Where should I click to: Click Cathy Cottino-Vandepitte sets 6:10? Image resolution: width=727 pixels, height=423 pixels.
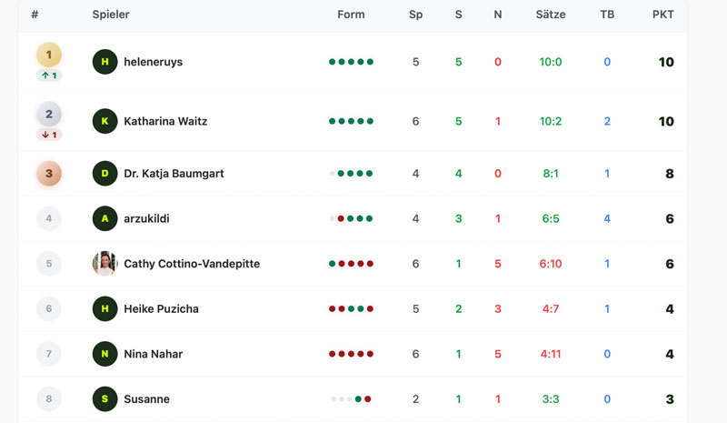(x=551, y=264)
